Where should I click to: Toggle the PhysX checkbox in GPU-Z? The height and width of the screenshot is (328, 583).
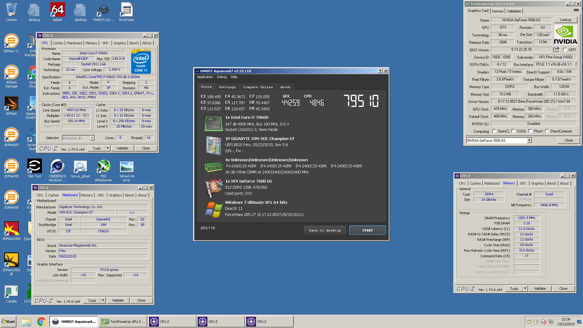pos(530,131)
